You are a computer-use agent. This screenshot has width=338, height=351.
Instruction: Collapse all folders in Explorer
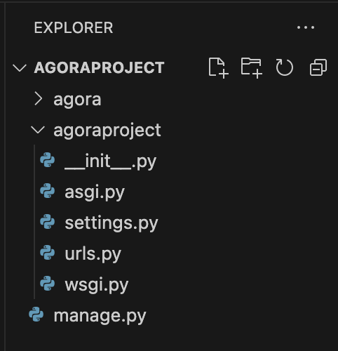click(x=318, y=67)
